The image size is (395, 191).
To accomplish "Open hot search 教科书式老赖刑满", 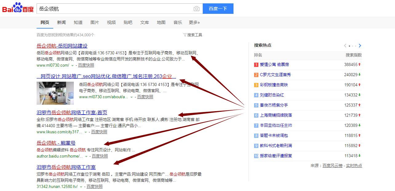I will pyautogui.click(x=276, y=146).
